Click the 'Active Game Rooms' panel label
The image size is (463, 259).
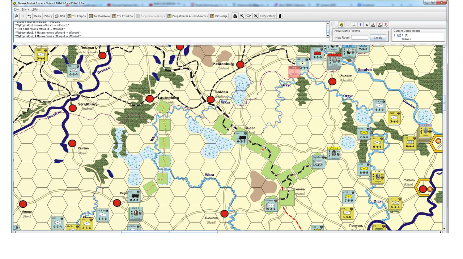click(347, 31)
